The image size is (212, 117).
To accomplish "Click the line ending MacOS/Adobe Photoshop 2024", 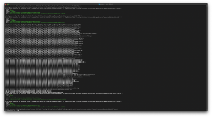I will tap(38, 89).
